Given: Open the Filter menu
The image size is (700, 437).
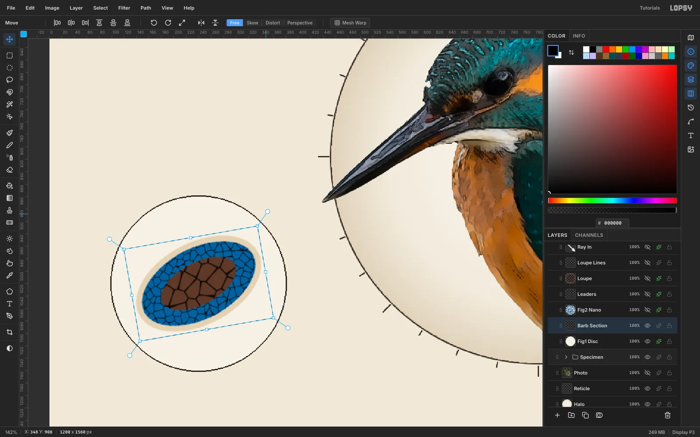Looking at the screenshot, I should (124, 8).
